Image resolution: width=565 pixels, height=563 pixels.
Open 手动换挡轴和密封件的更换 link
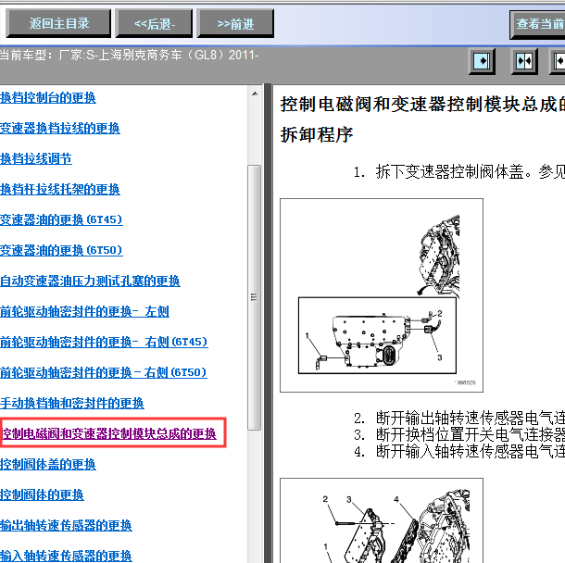tap(72, 403)
